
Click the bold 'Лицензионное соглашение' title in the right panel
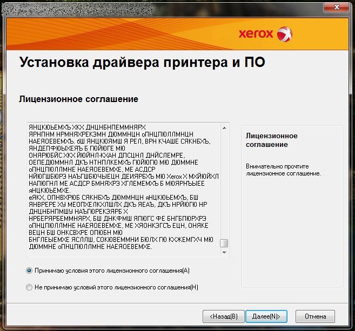[271, 140]
